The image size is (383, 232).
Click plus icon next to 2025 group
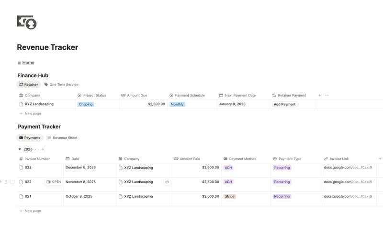[x=43, y=149]
